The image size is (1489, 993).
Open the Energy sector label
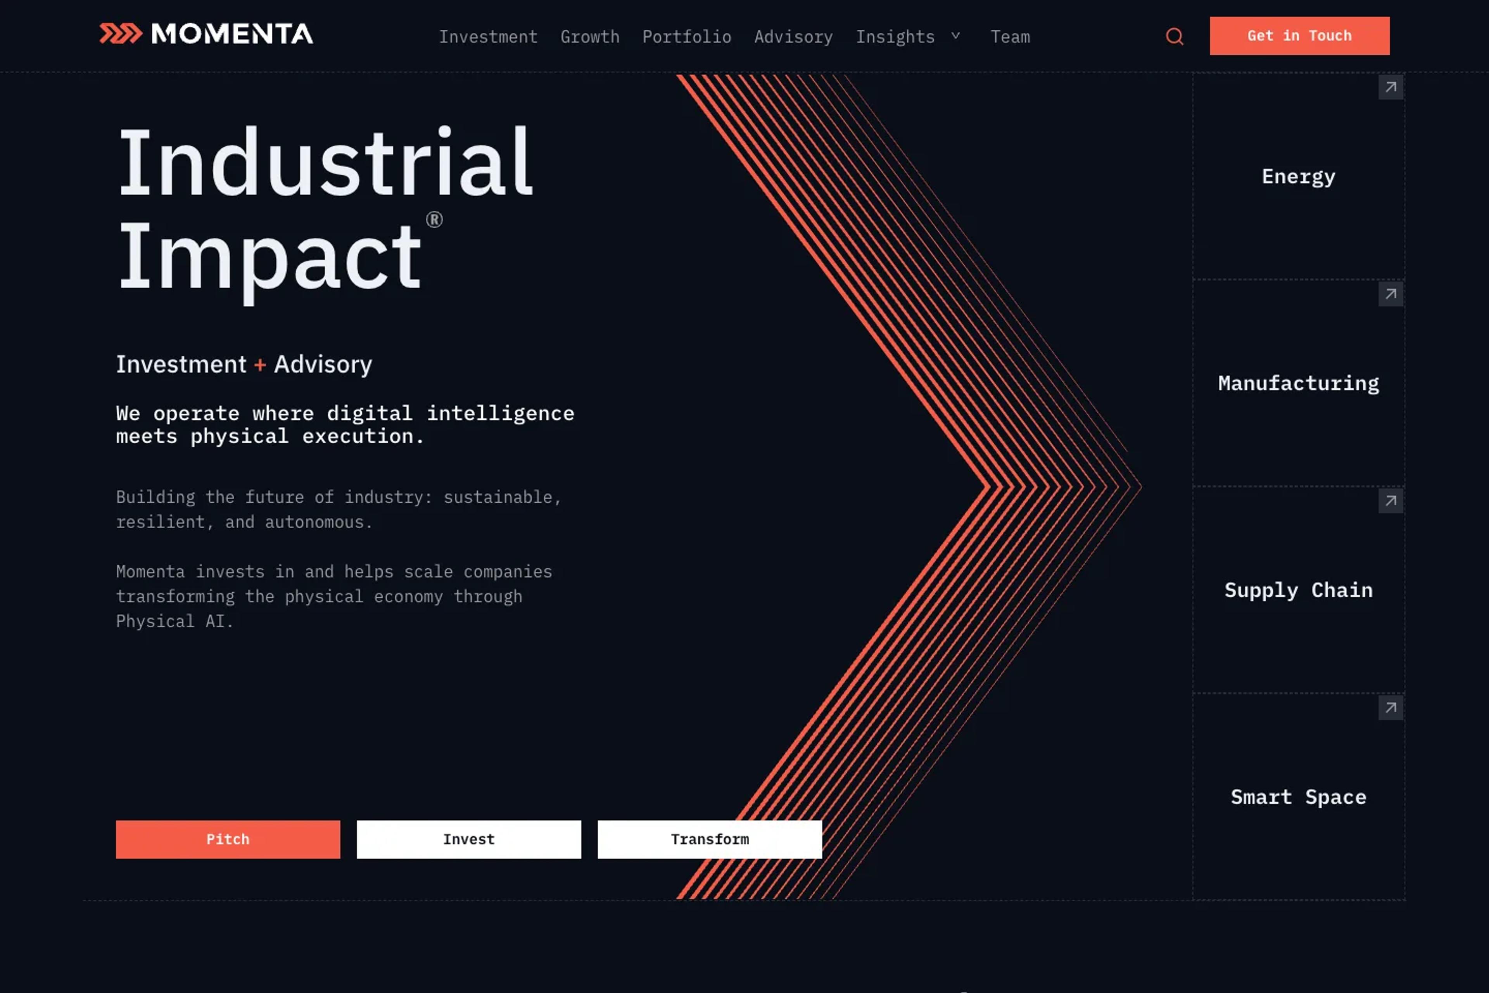click(x=1299, y=177)
